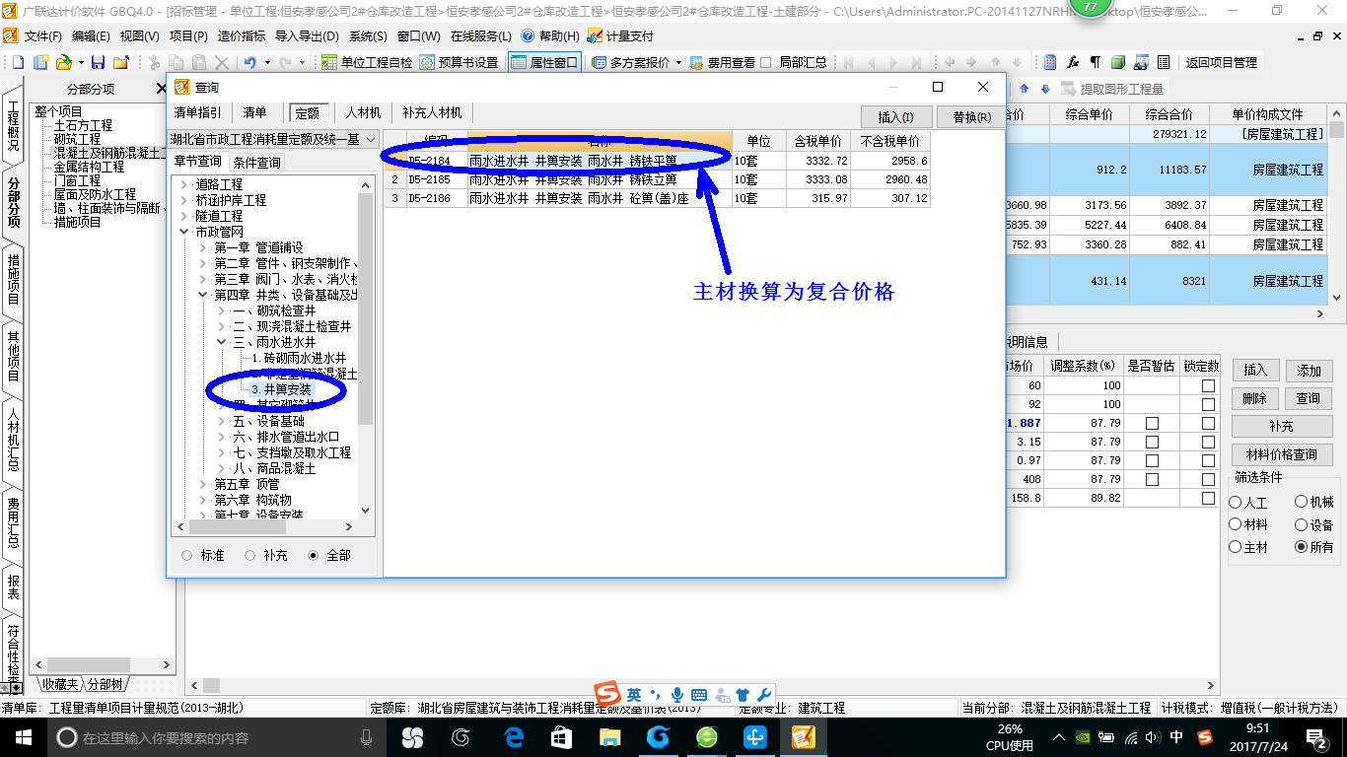Open Edge browser from taskbar
The height and width of the screenshot is (757, 1347).
pyautogui.click(x=514, y=737)
